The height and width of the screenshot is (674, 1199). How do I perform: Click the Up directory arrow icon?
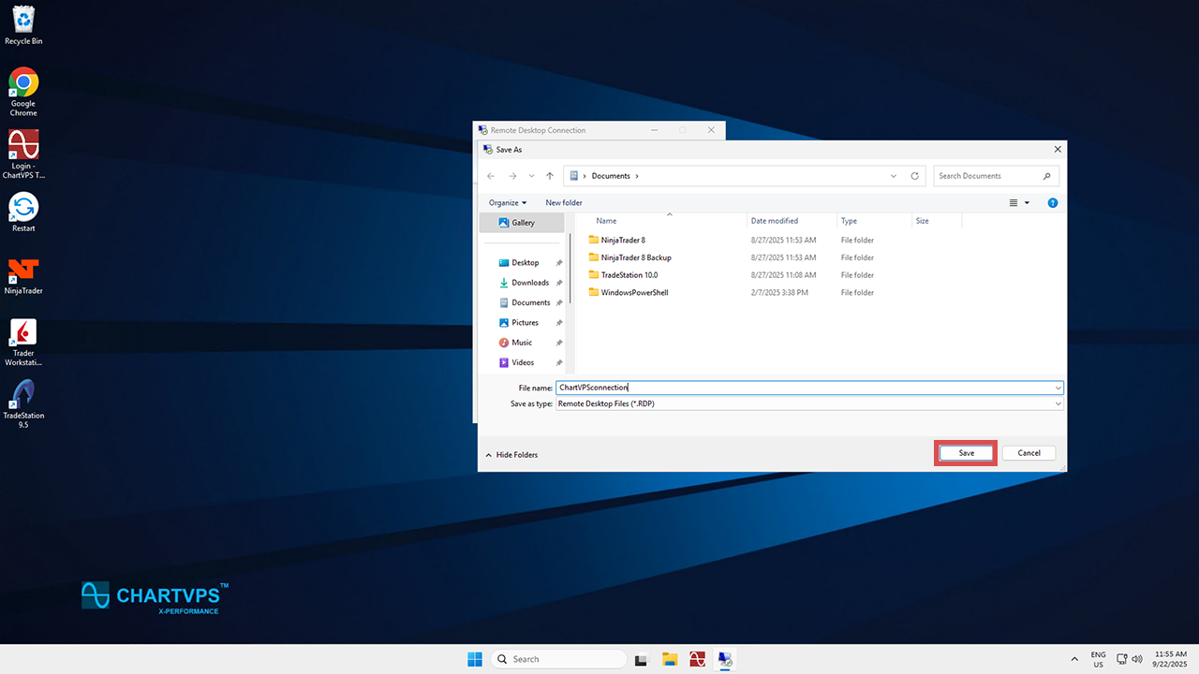tap(550, 176)
